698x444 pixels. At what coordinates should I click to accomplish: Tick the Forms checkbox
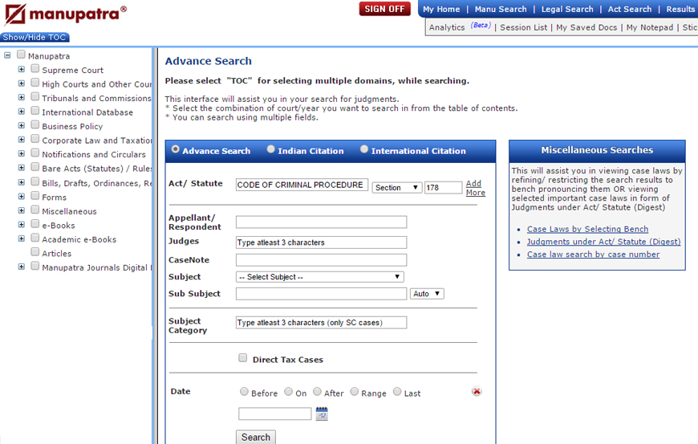pos(35,195)
